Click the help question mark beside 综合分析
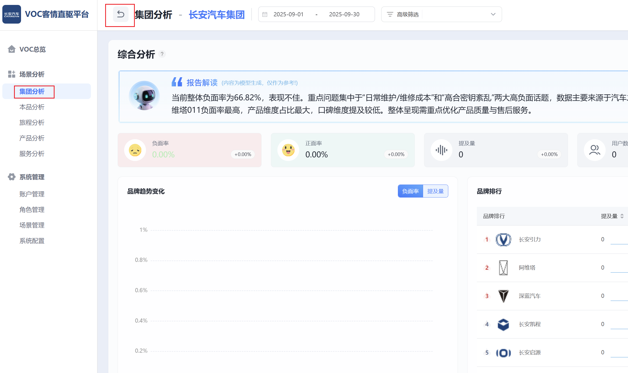The height and width of the screenshot is (373, 628). (162, 54)
